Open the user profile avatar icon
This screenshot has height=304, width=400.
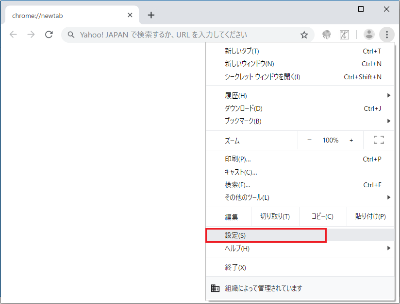pyautogui.click(x=369, y=34)
